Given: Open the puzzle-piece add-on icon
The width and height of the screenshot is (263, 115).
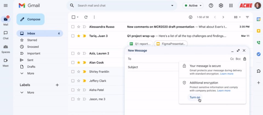Looking at the screenshot, I should coord(258,71).
